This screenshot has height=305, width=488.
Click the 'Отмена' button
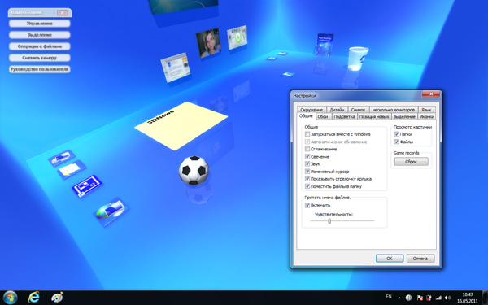click(x=420, y=259)
